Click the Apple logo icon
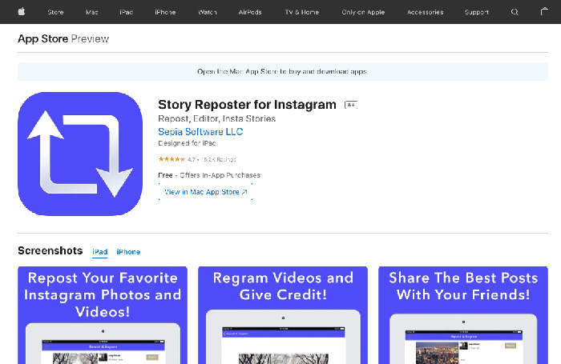Screen dimensions: 561x364 tap(22, 12)
